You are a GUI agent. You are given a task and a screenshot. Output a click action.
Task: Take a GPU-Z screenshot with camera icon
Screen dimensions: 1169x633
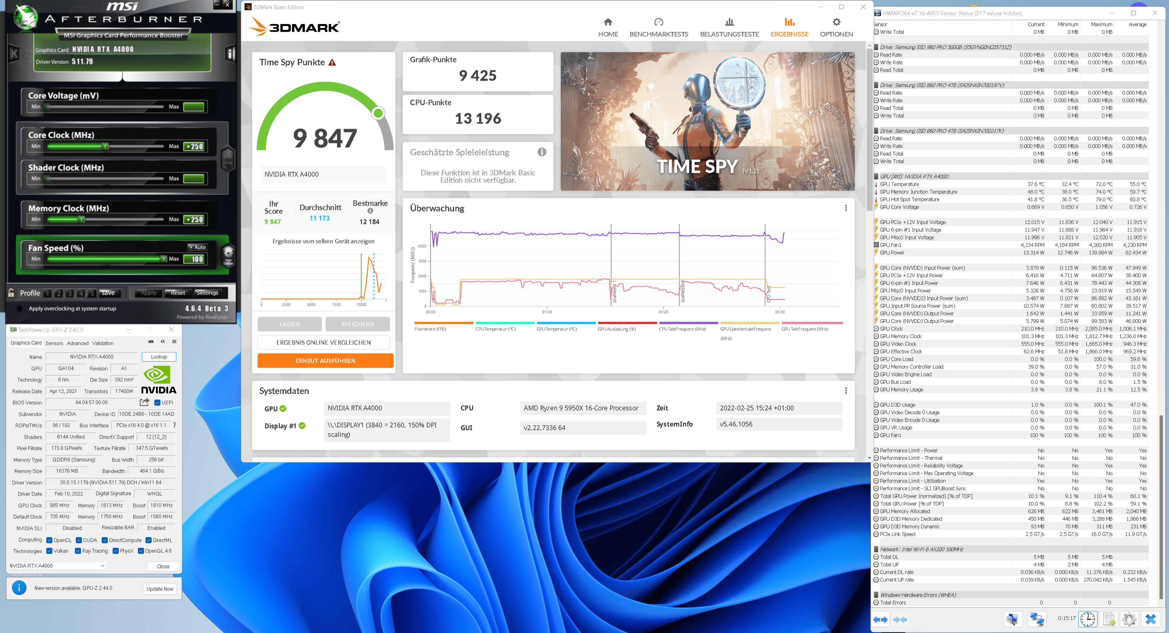(x=151, y=342)
